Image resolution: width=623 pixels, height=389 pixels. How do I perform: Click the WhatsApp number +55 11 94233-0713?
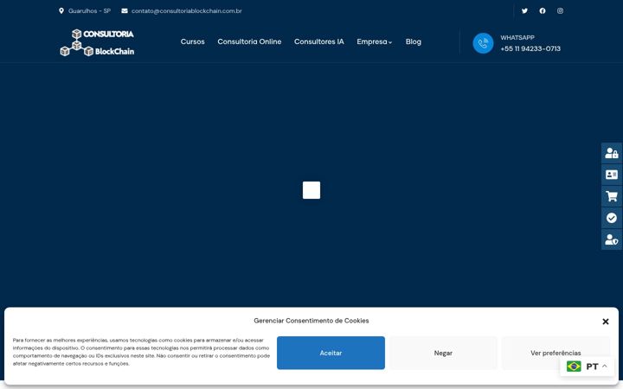(530, 48)
